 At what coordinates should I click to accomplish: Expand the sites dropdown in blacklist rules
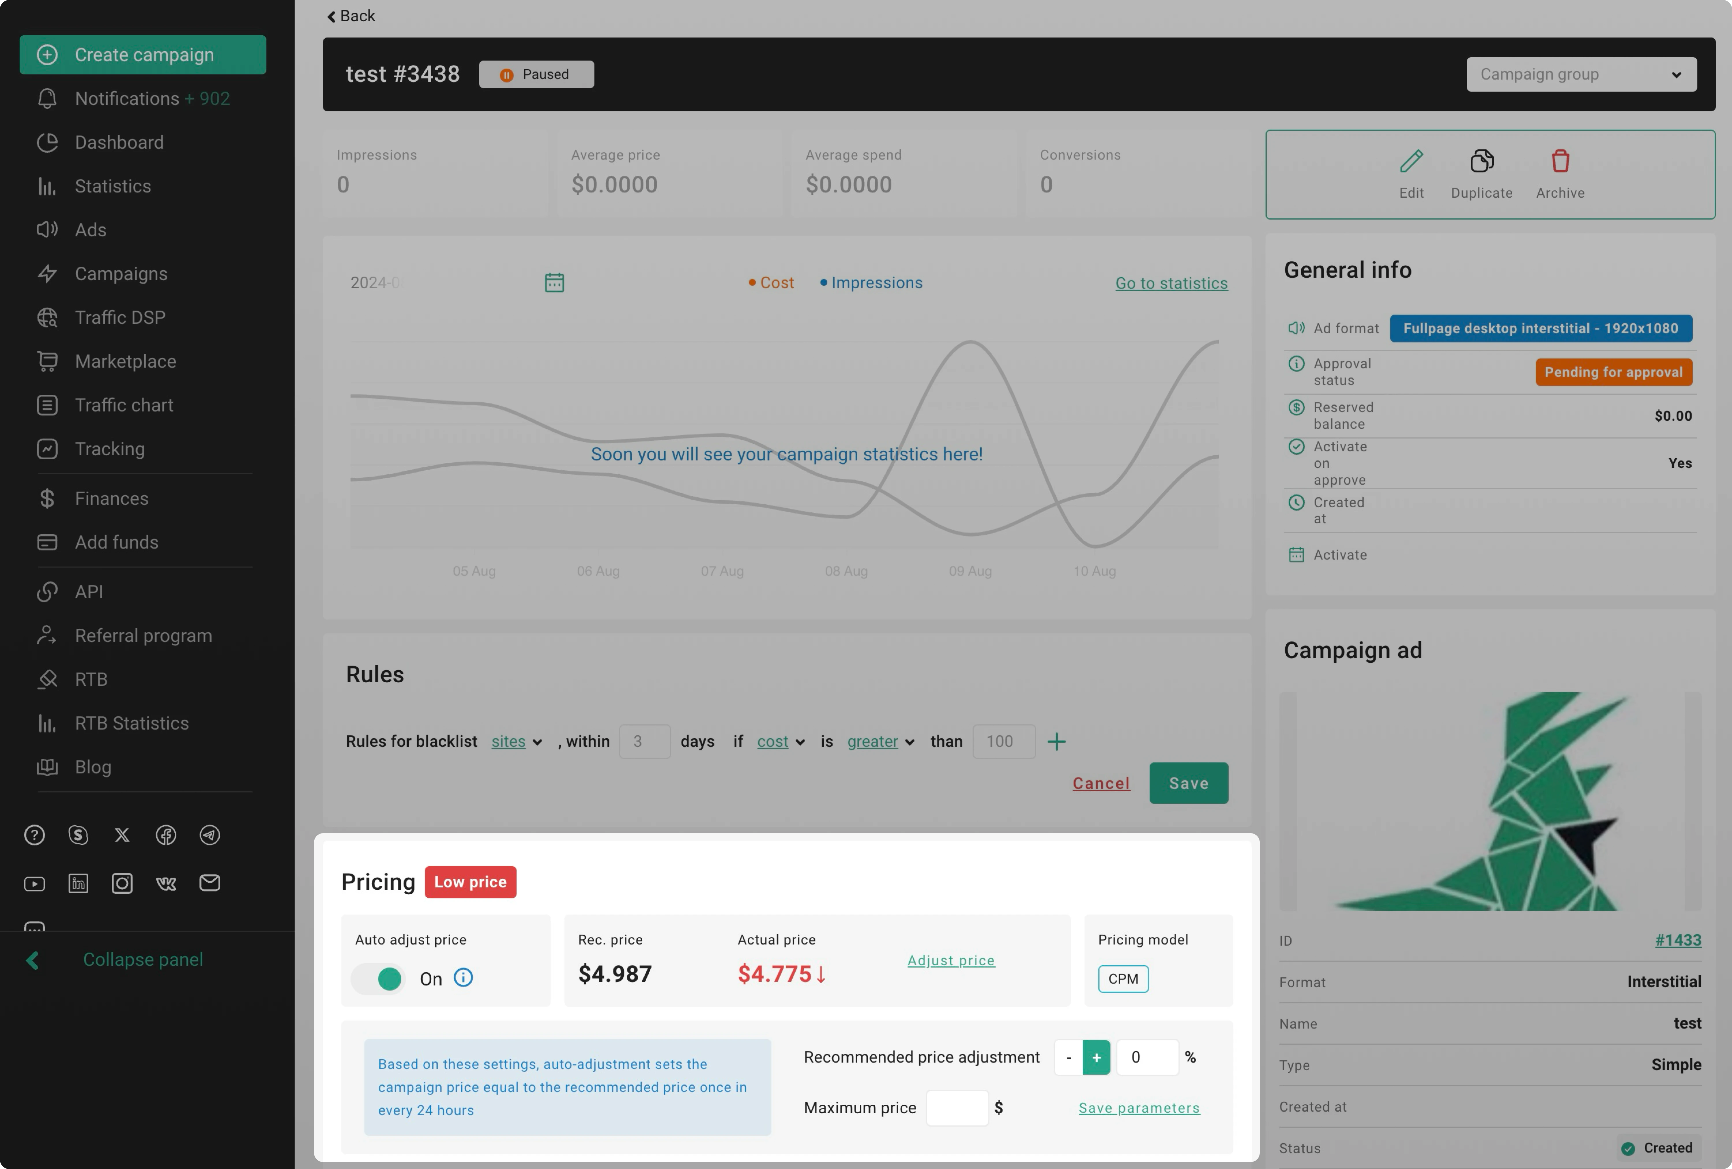coord(516,741)
